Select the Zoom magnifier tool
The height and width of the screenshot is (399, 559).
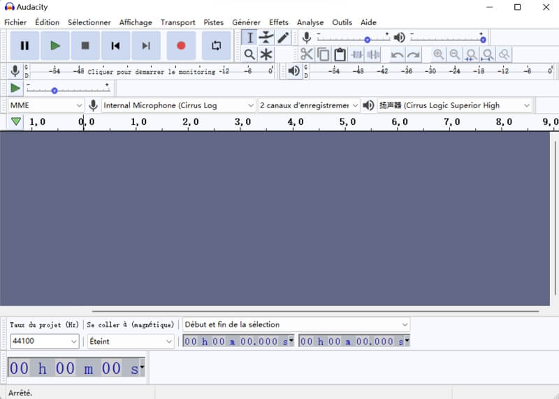point(250,54)
